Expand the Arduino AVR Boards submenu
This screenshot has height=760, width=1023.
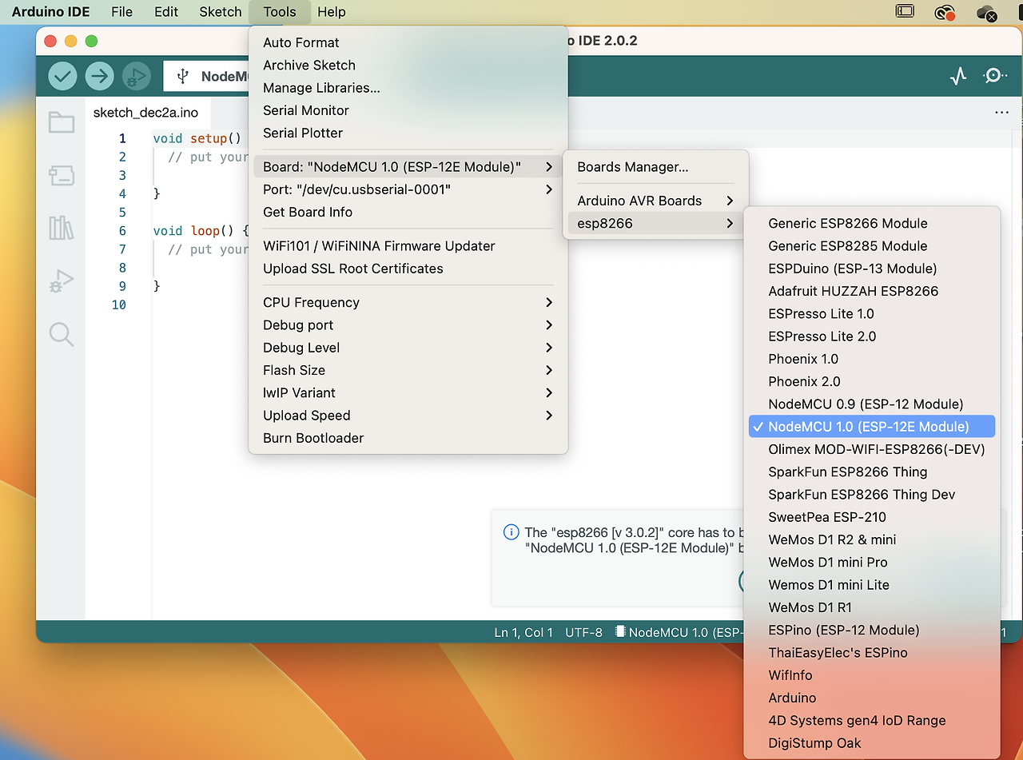point(655,201)
